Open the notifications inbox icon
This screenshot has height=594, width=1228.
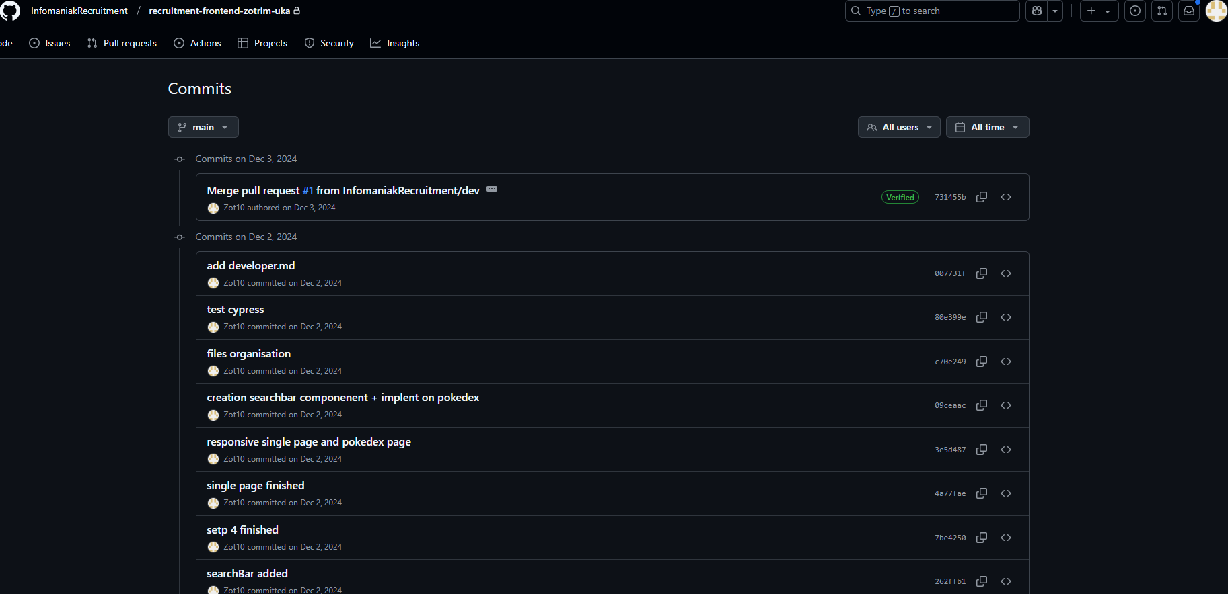click(1189, 11)
